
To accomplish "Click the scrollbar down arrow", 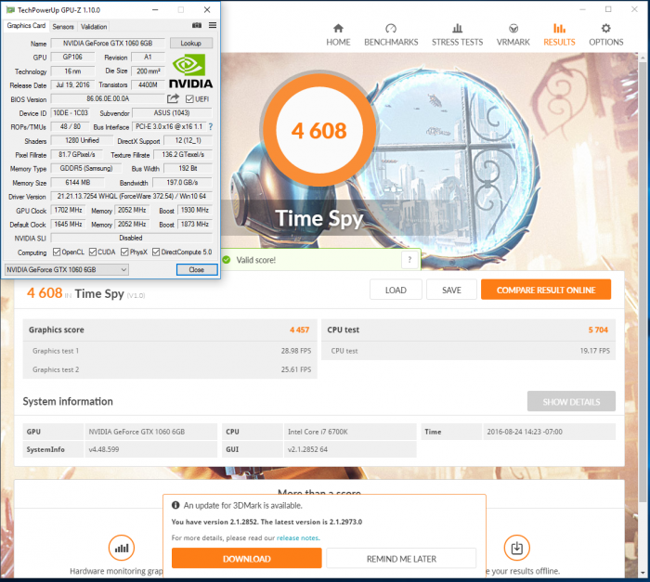I will [643, 573].
